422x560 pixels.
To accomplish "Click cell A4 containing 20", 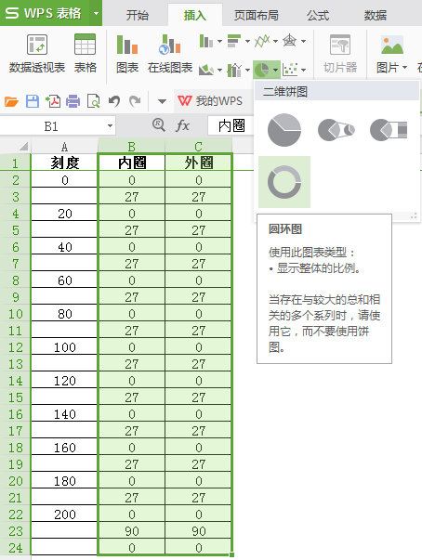I will click(64, 214).
